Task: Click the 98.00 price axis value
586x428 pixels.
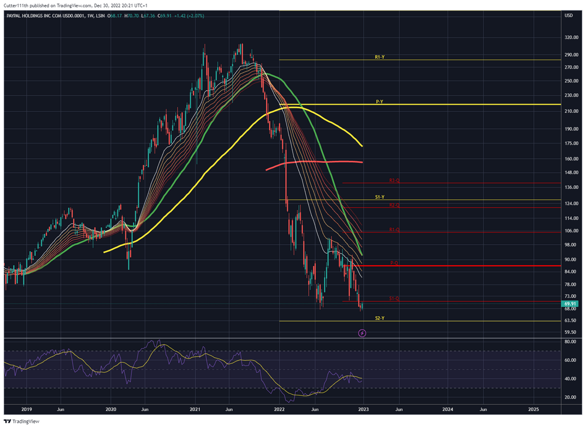Action: pyautogui.click(x=570, y=245)
